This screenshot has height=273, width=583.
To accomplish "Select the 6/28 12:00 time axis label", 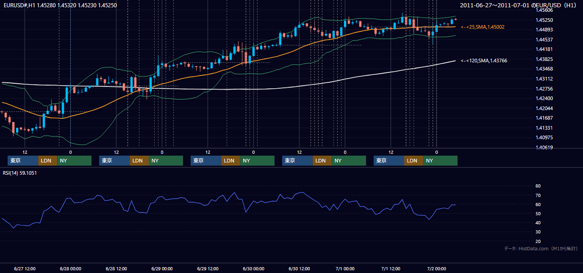I will (116, 269).
